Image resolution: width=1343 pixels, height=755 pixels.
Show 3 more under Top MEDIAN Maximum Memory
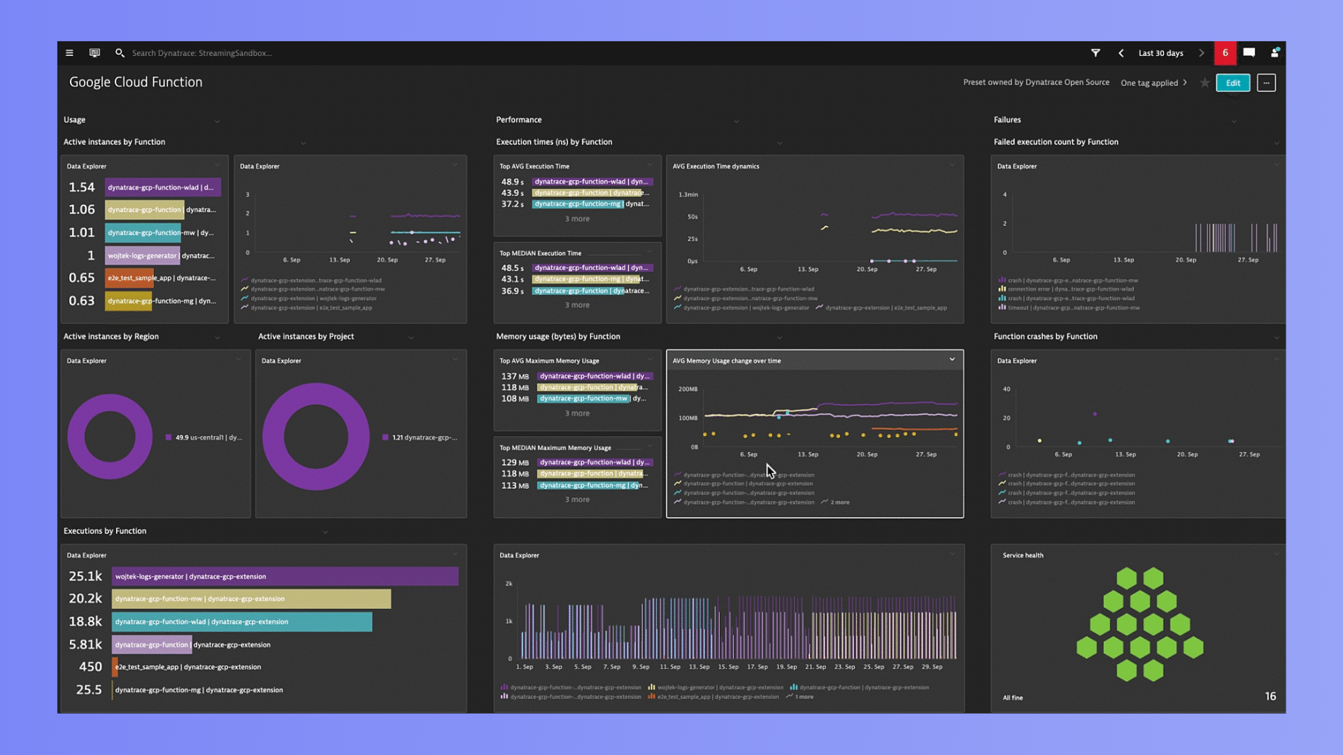click(x=577, y=499)
